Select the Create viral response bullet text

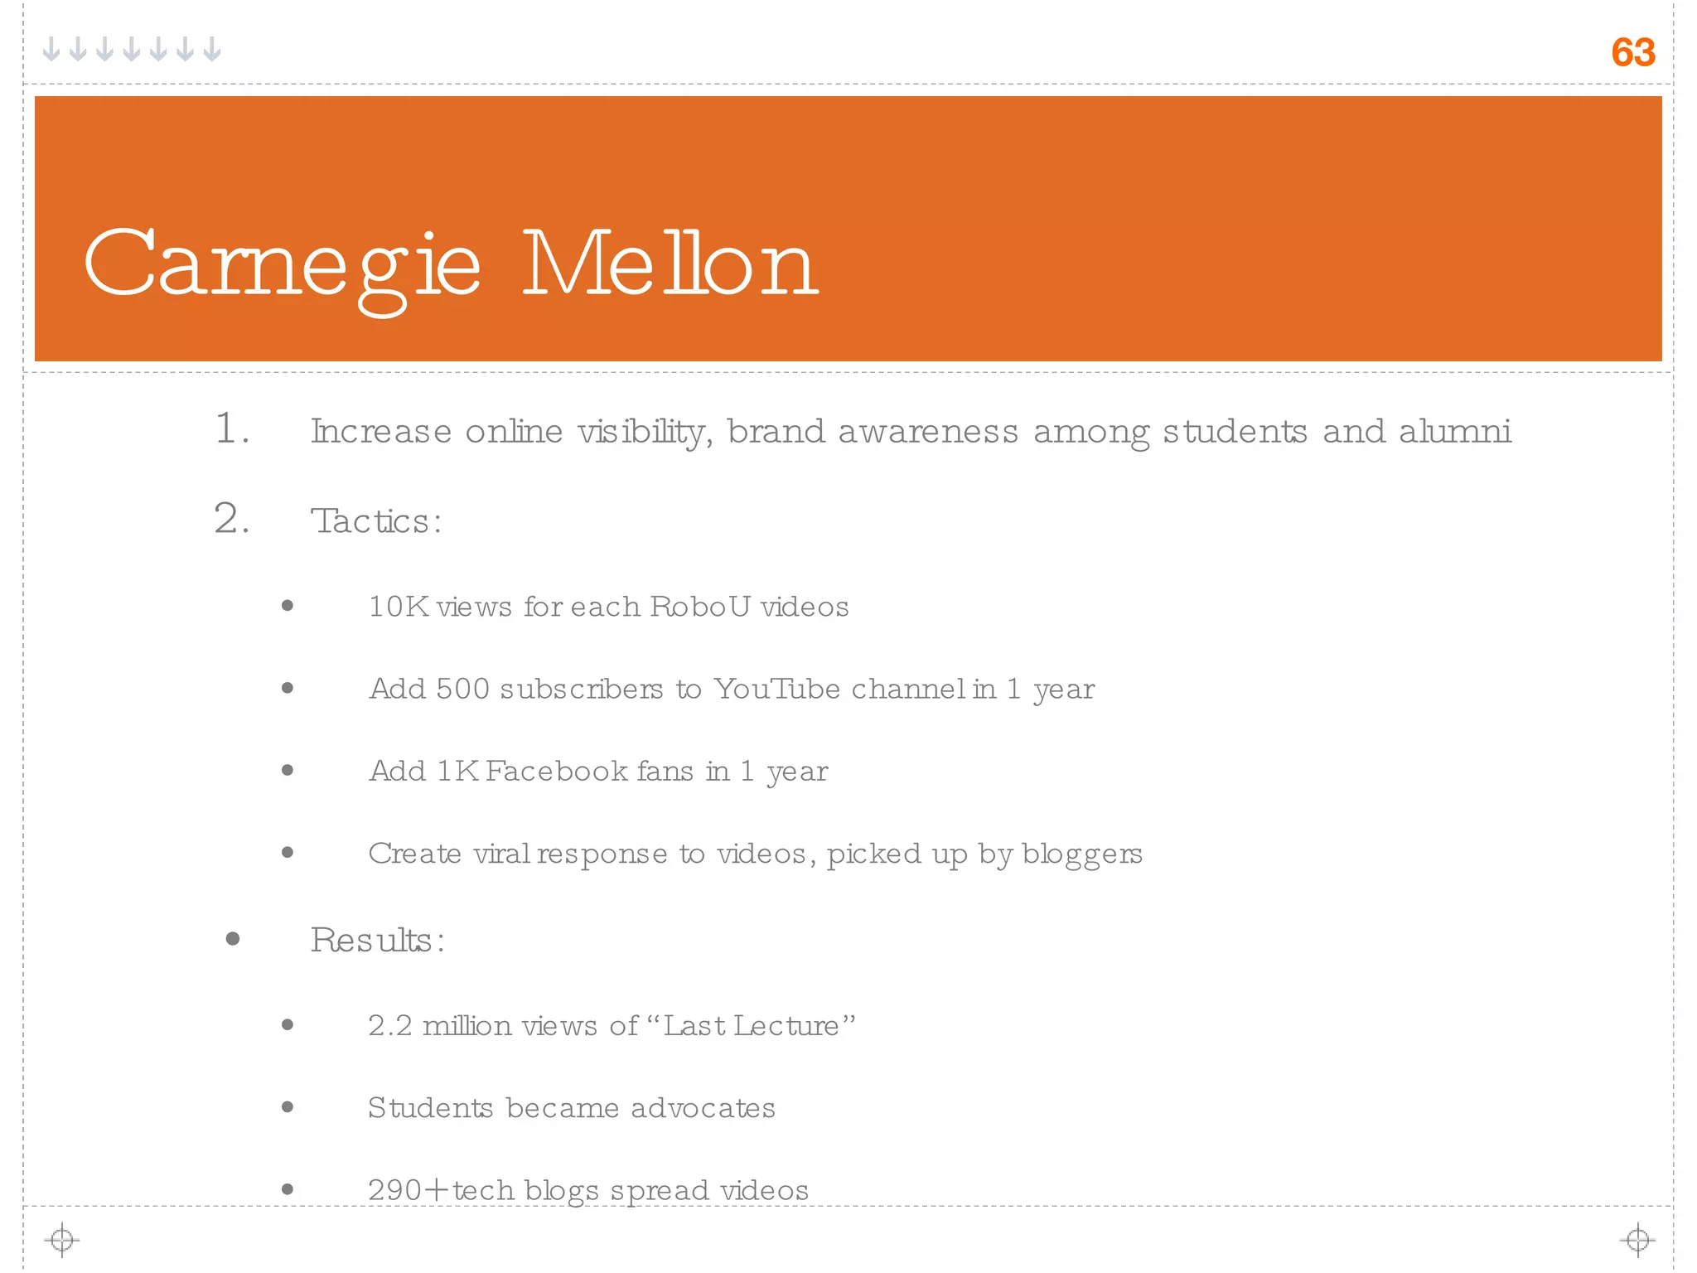click(x=754, y=854)
